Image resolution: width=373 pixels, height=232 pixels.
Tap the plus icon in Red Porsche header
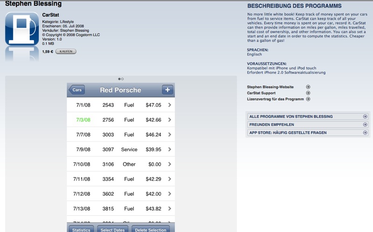pyautogui.click(x=167, y=90)
